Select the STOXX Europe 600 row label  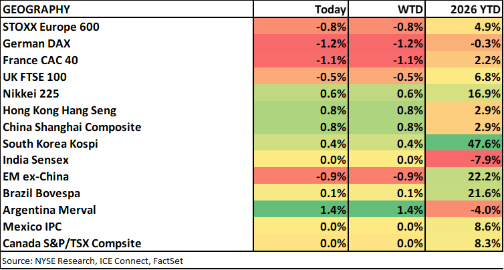tap(55, 27)
